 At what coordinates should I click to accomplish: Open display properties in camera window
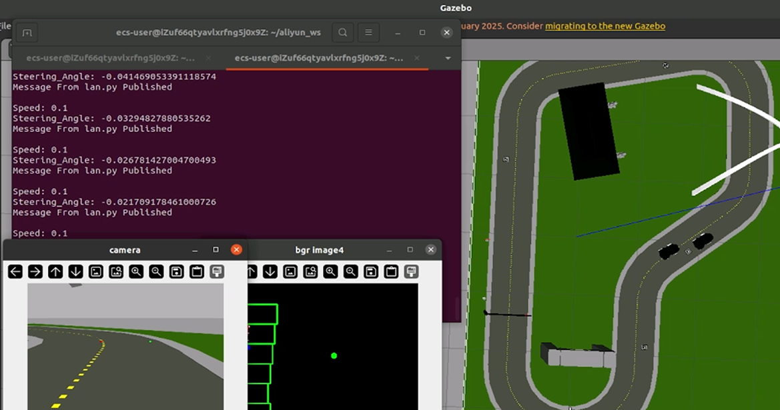pyautogui.click(x=216, y=271)
